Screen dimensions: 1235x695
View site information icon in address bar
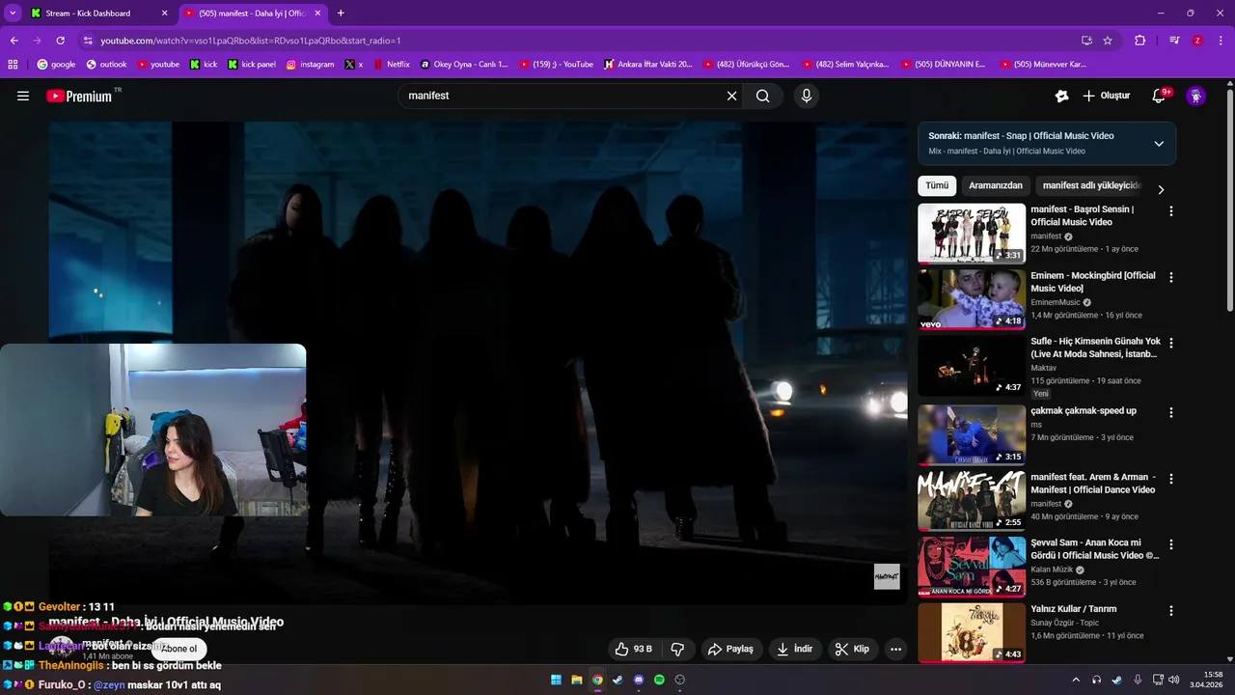click(x=88, y=41)
